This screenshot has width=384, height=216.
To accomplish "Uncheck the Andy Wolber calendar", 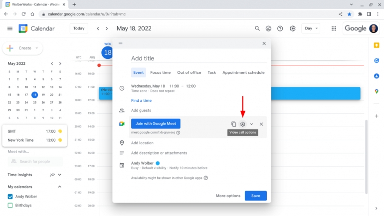I will (10, 197).
